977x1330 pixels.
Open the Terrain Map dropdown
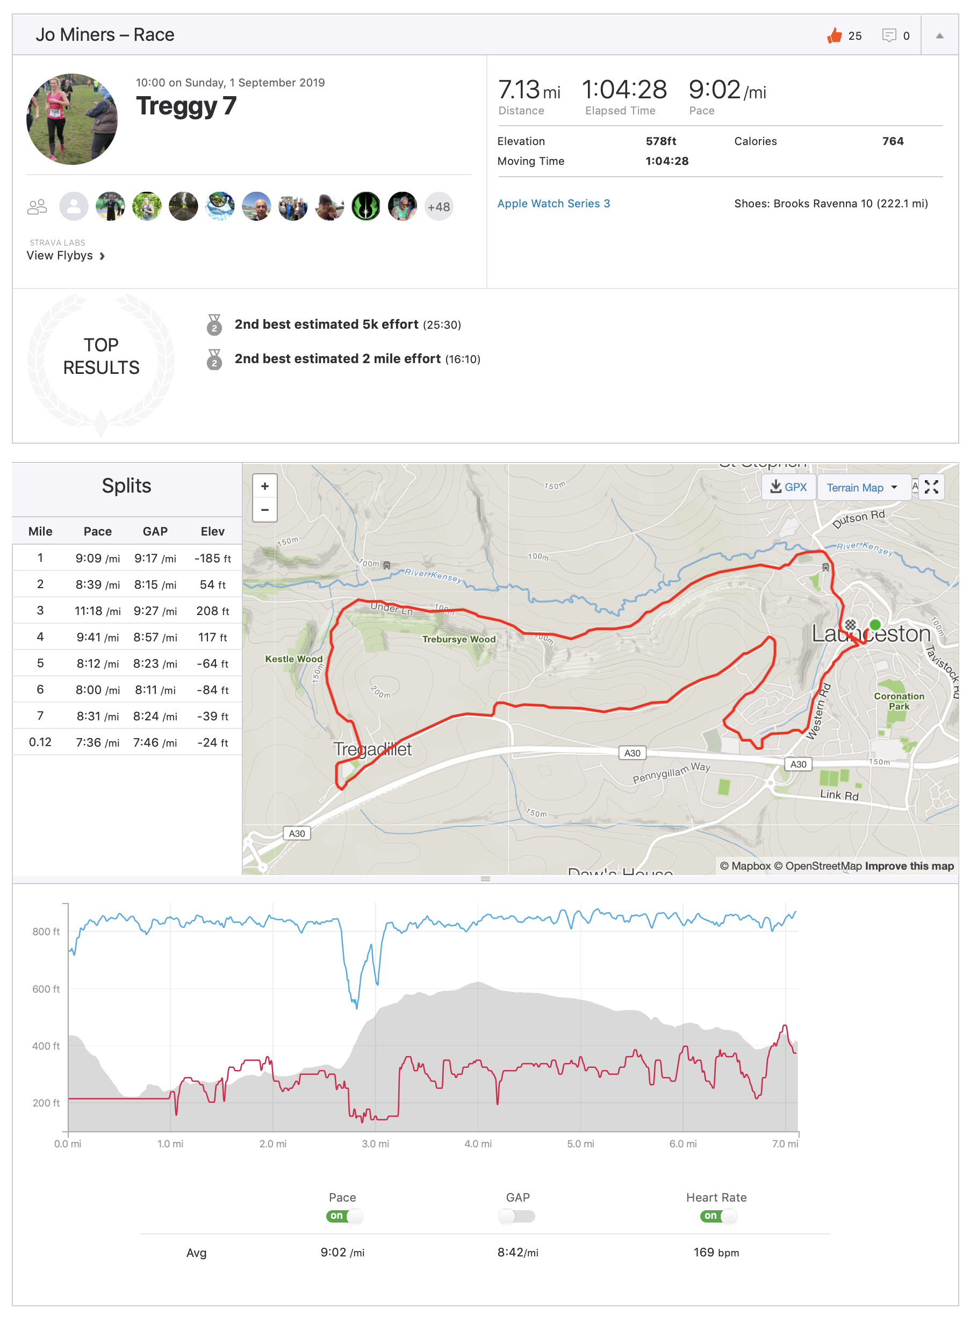[863, 488]
